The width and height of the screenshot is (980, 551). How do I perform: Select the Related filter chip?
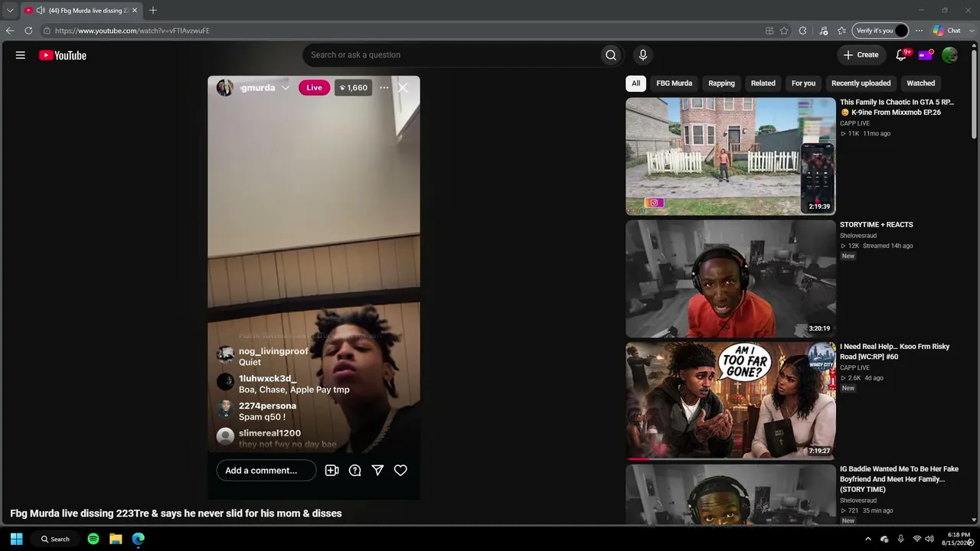point(763,83)
